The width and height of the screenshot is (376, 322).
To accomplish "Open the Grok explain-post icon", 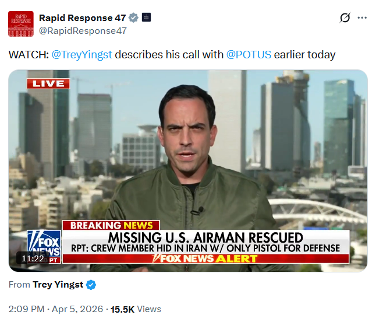I will click(345, 17).
